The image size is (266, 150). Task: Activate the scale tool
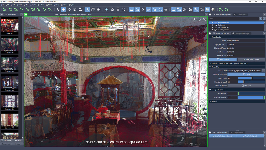click(75, 10)
